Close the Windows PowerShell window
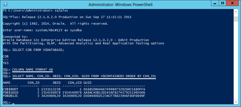Screen dimensions: 241x107 (x=232, y=3)
